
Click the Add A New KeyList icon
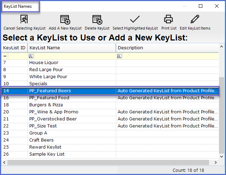[65, 20]
